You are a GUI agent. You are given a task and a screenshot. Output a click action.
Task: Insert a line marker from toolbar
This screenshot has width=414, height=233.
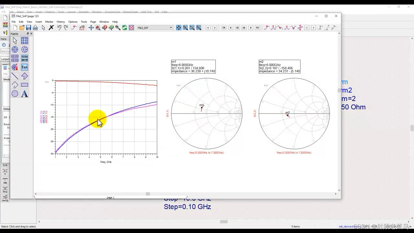[x=300, y=28]
